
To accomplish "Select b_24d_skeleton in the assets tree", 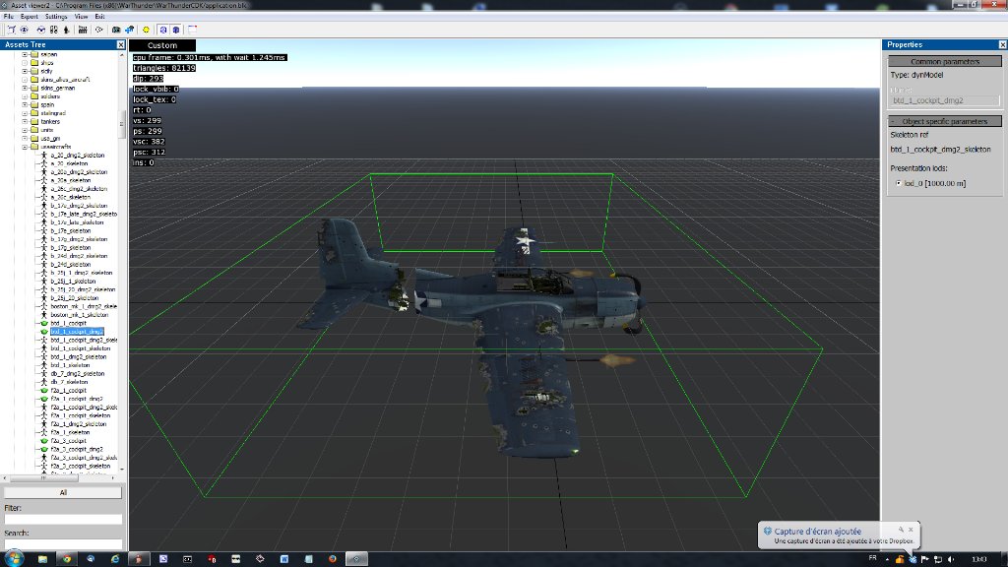I will point(71,264).
